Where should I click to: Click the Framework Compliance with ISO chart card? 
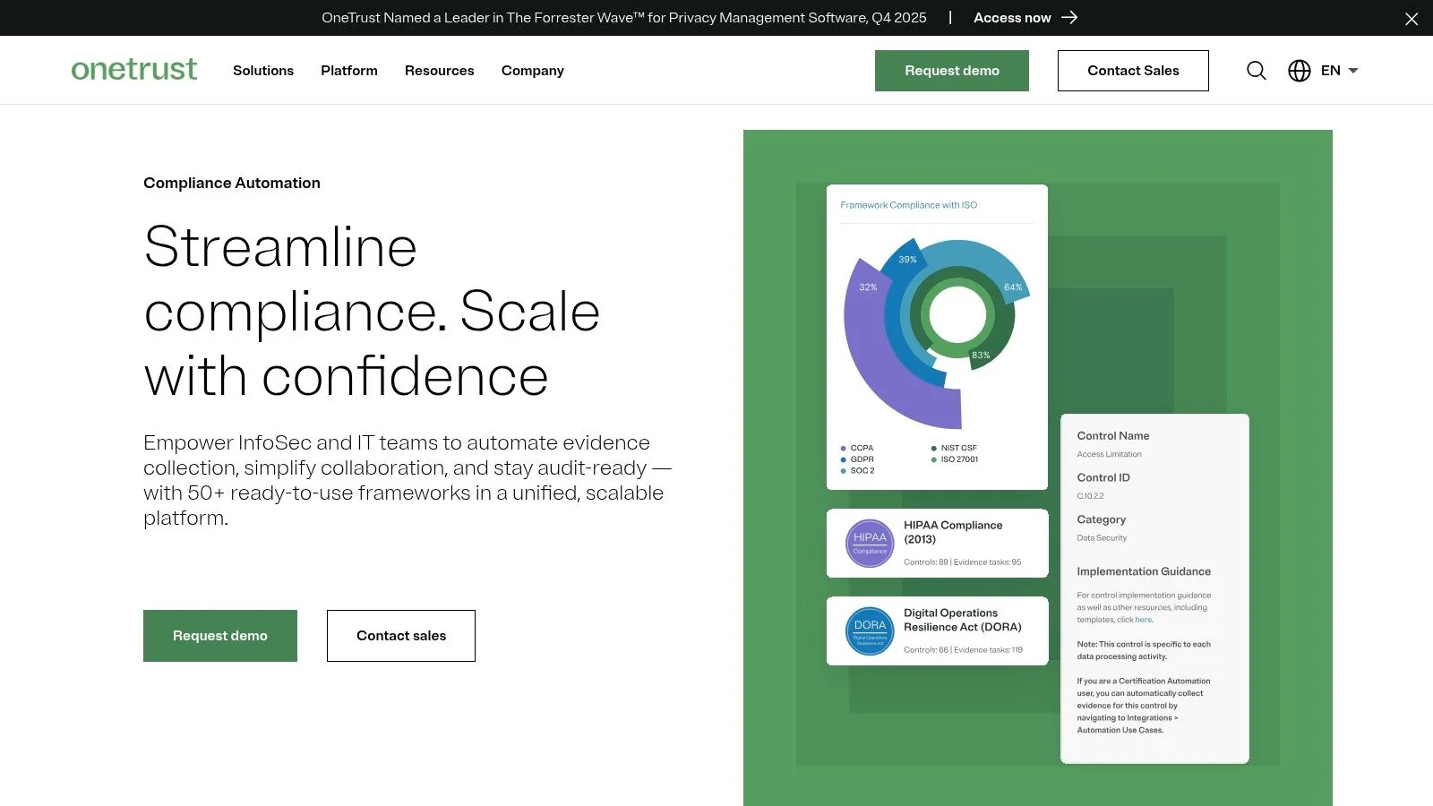pos(937,336)
